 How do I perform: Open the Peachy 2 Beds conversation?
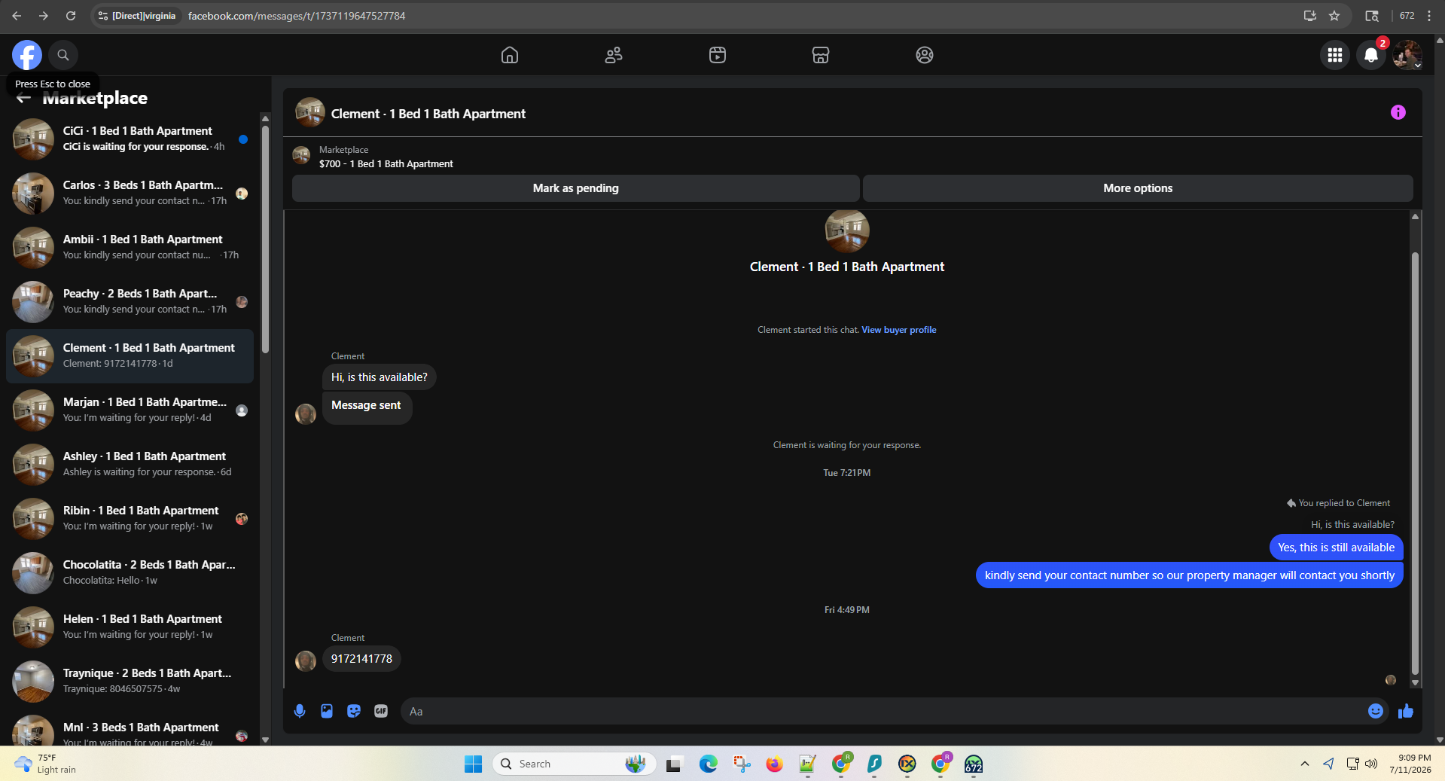(130, 302)
